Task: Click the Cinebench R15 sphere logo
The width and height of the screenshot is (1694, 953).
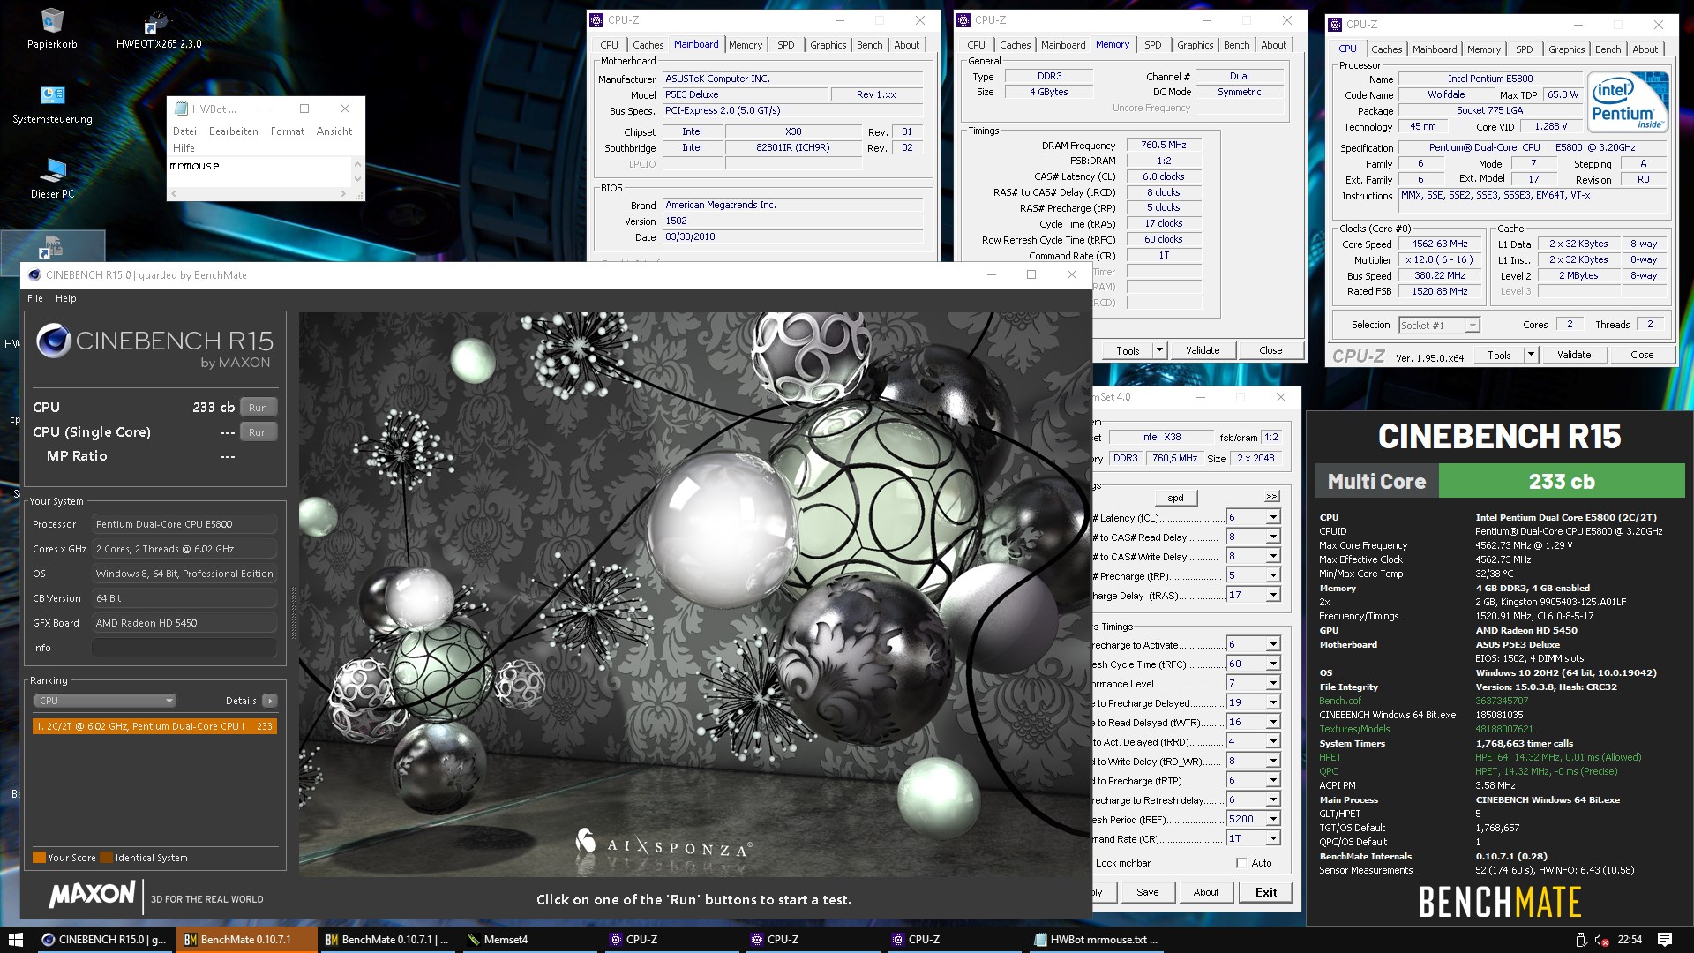Action: tap(54, 341)
